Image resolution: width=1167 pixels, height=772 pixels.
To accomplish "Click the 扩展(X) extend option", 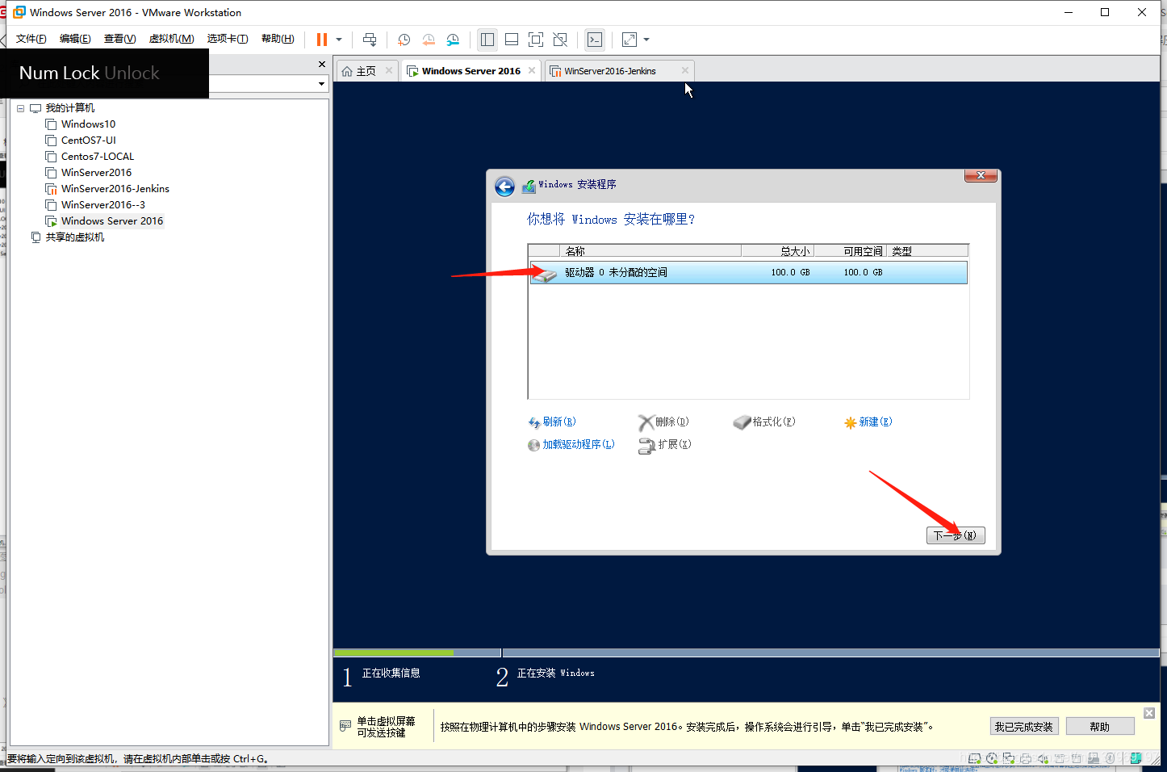I will coord(666,444).
